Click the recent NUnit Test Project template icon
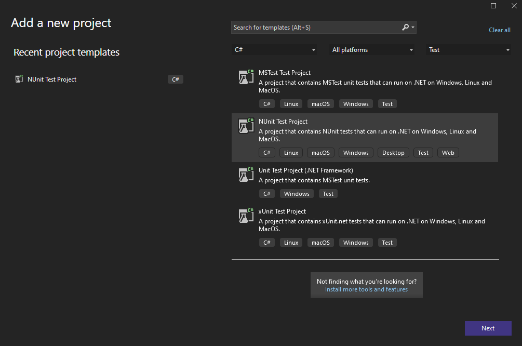 point(19,79)
